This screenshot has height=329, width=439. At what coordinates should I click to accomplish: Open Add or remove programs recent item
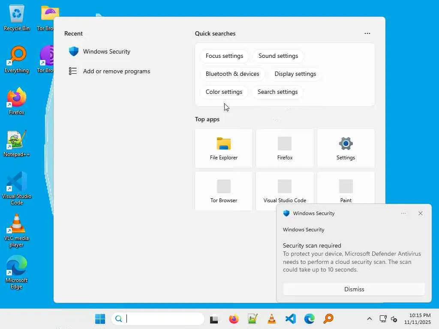109,71
